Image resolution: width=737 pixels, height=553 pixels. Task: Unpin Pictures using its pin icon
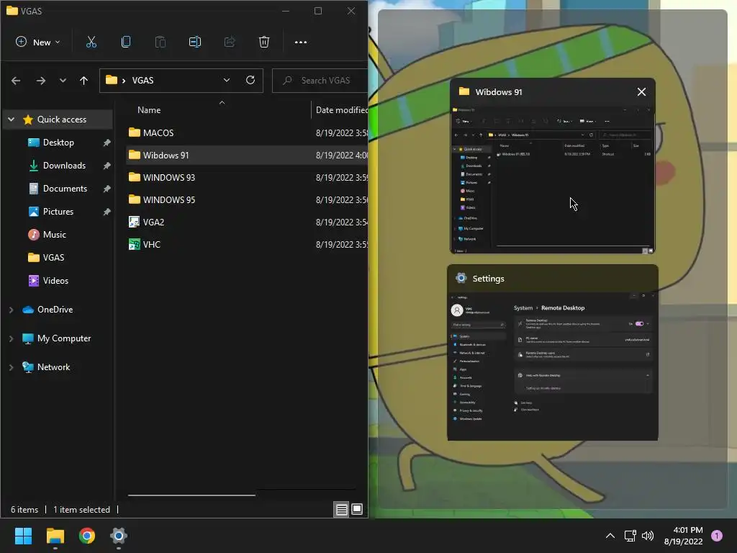point(107,212)
